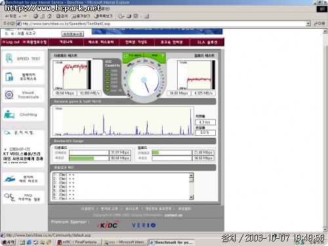Viewport: 328px width, 246px height.
Task: Click the 31.07 Mbps download average value
Action: click(120, 152)
